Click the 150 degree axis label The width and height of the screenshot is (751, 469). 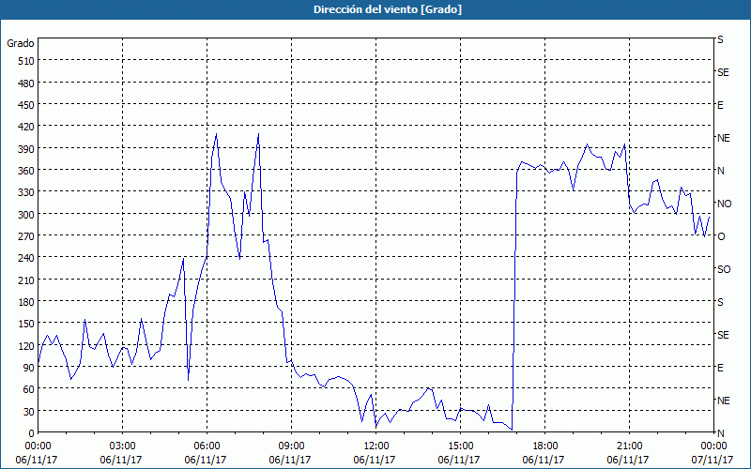click(26, 324)
